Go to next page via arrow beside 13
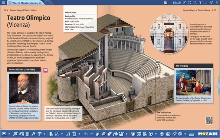Screen dimensions: 220x138 pyautogui.click(x=212, y=10)
